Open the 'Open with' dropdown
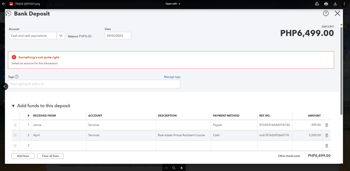 (x=173, y=4)
